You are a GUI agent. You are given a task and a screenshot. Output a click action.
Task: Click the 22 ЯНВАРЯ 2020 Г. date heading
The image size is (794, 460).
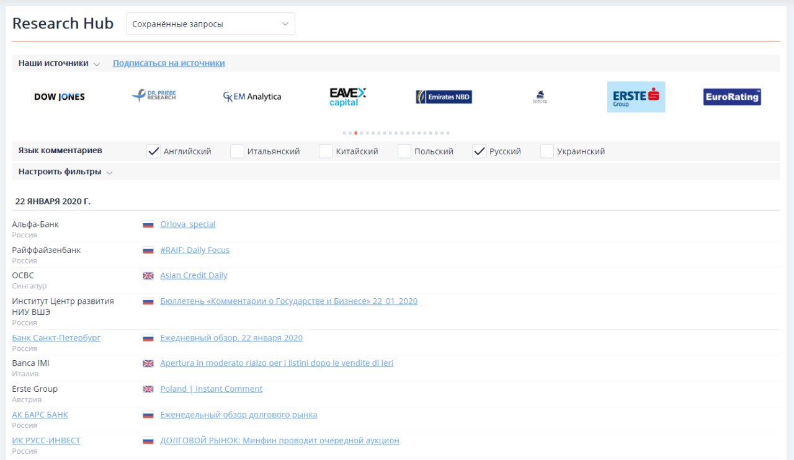[53, 201]
